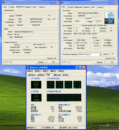Switch to CPU tab in left CPU-Z window
This screenshot has width=119, height=130.
point(5,7)
